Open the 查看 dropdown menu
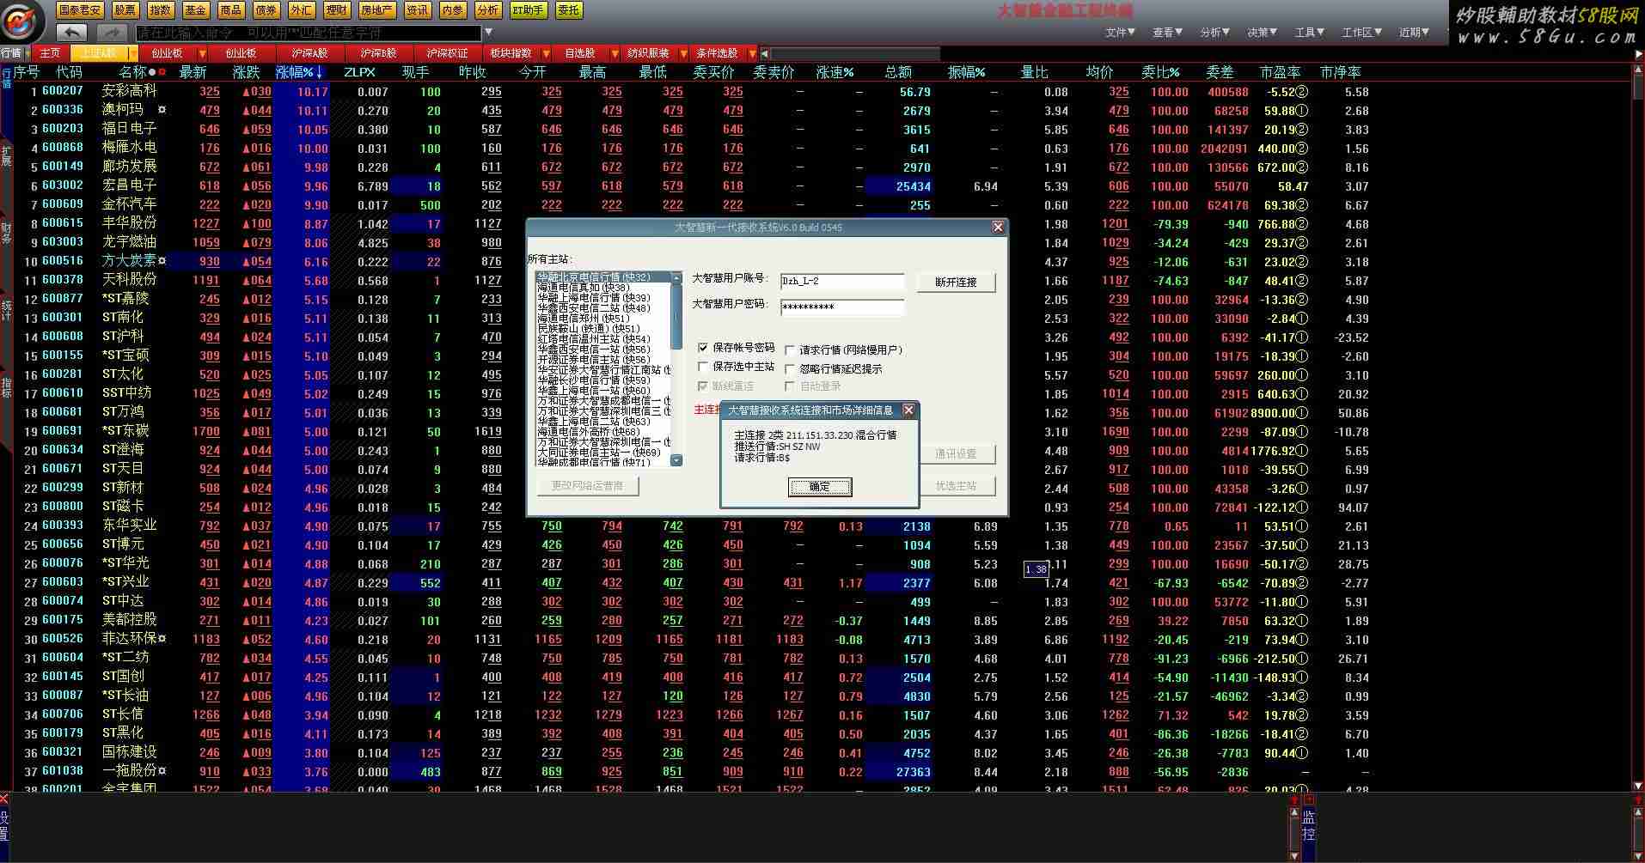This screenshot has height=863, width=1645. coord(1167,32)
